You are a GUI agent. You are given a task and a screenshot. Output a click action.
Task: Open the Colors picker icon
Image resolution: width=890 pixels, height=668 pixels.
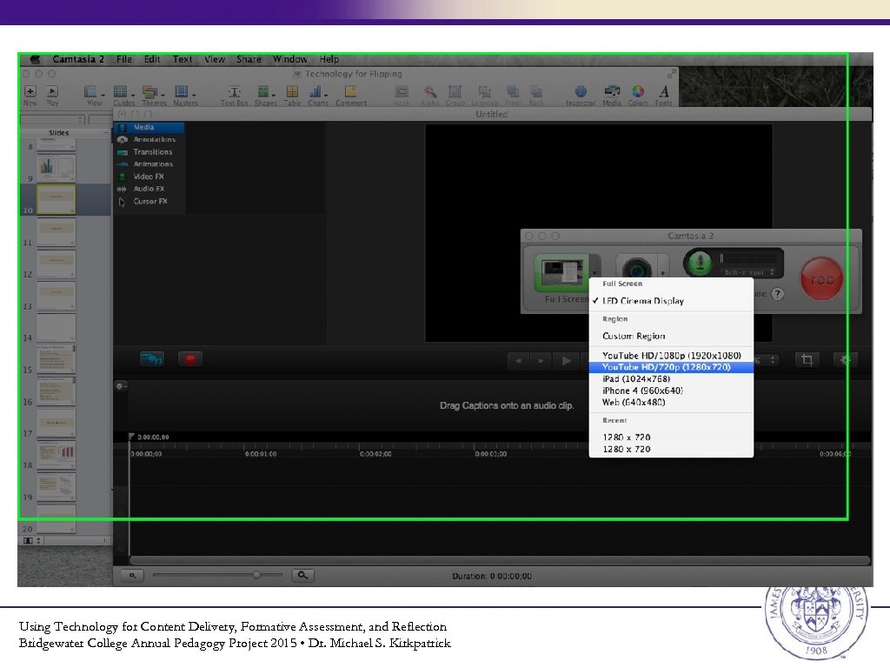point(638,91)
